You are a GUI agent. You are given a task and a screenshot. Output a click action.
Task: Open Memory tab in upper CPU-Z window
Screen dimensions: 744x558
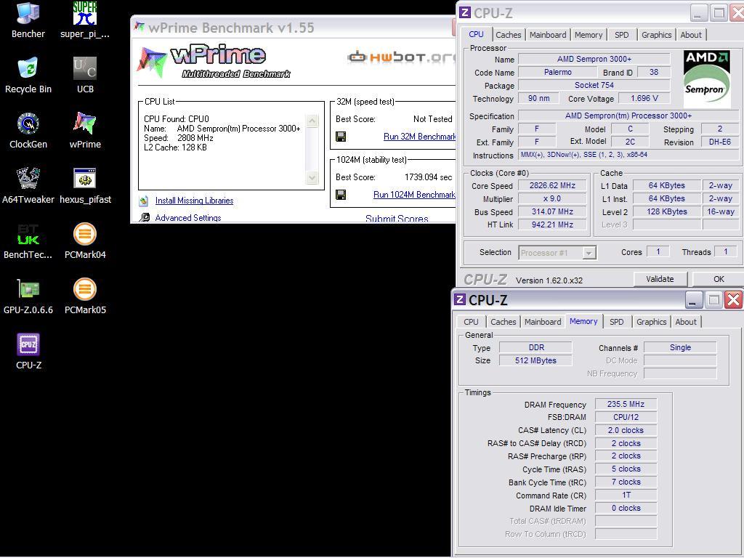click(589, 35)
